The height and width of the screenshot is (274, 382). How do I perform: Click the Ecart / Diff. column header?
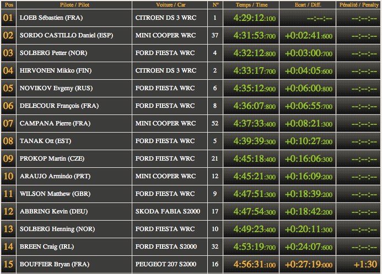coord(306,4)
